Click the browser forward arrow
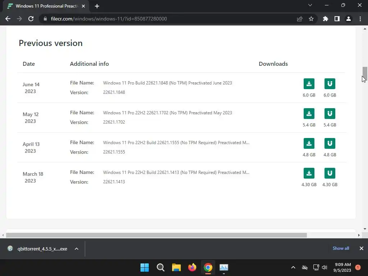The image size is (368, 276). click(19, 19)
